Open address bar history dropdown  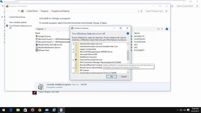[x=139, y=11]
